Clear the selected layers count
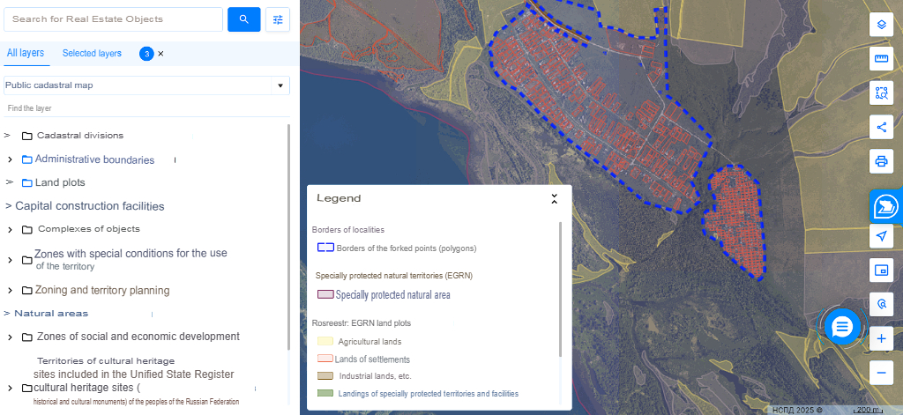 coord(160,54)
